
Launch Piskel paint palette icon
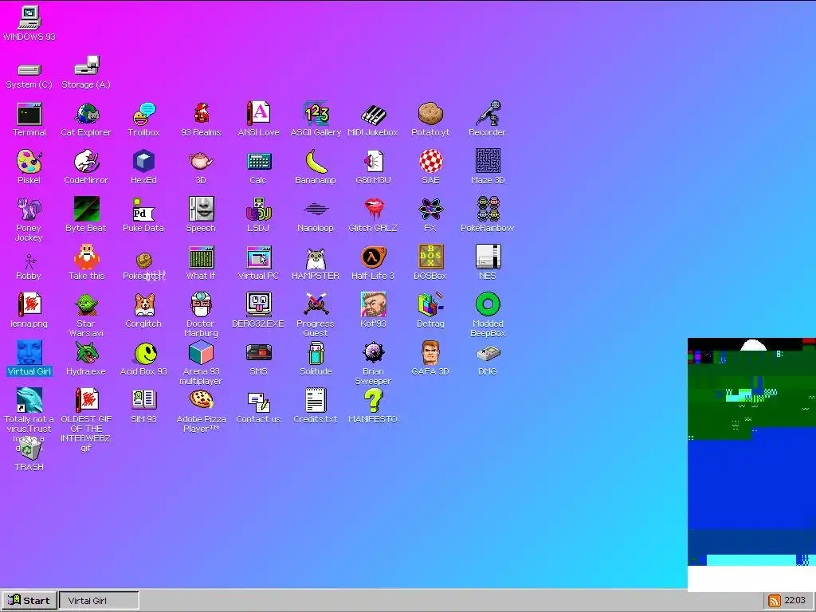29,162
